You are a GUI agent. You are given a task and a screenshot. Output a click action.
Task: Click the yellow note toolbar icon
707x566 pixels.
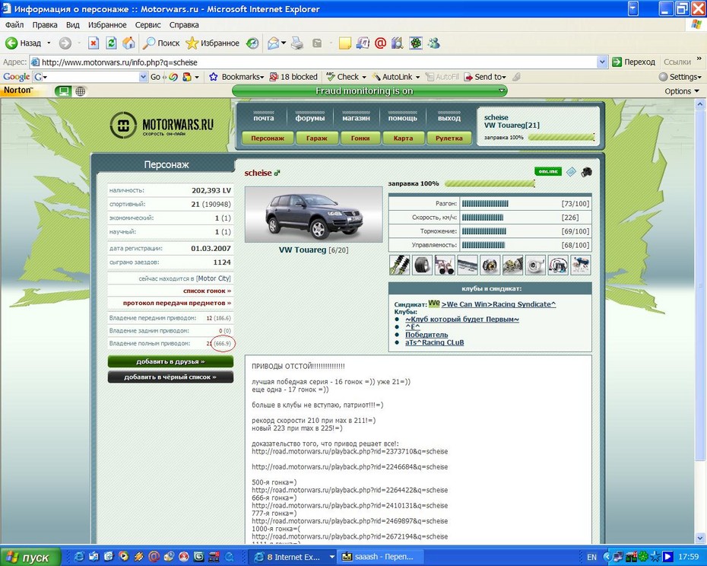point(345,43)
